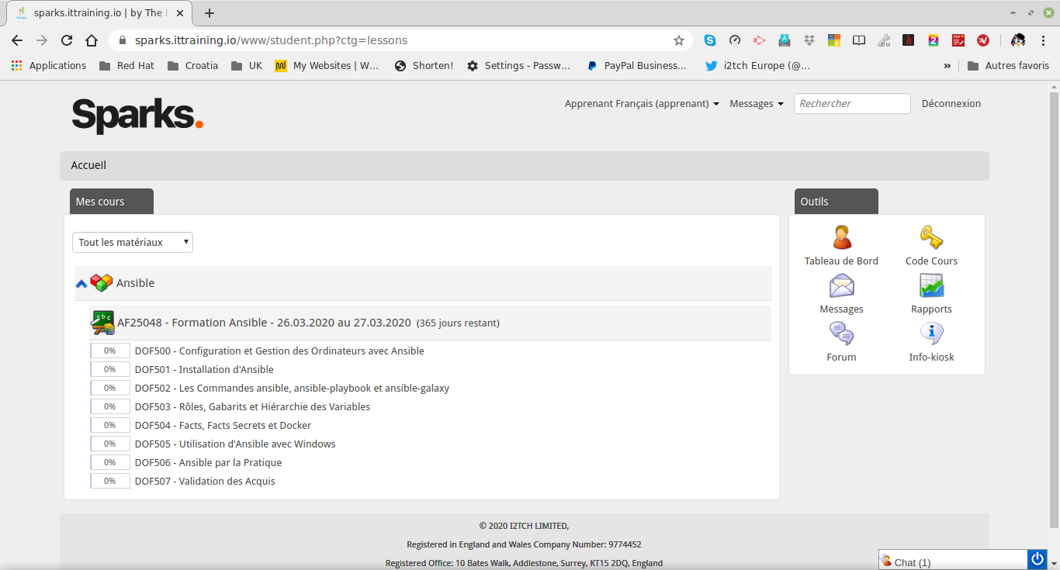Image resolution: width=1060 pixels, height=570 pixels.
Task: Open the PayPal Business bookmark
Action: point(637,66)
